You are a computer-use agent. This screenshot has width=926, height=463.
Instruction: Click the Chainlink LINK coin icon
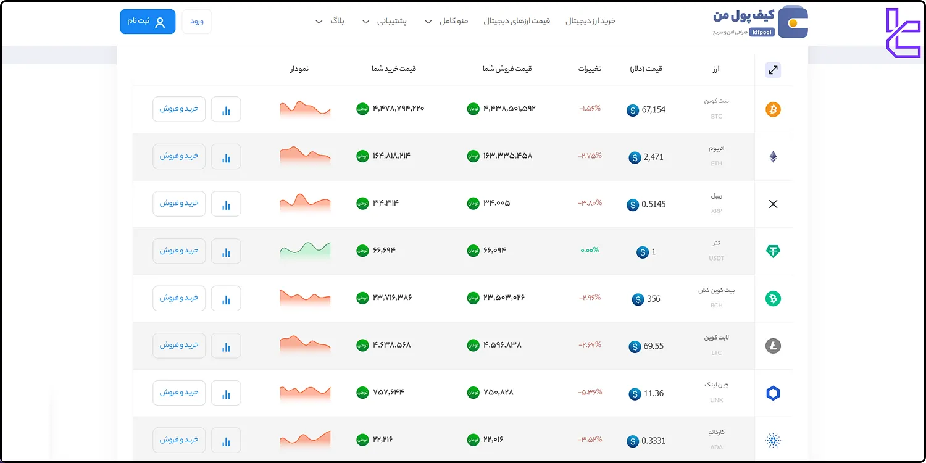773,393
